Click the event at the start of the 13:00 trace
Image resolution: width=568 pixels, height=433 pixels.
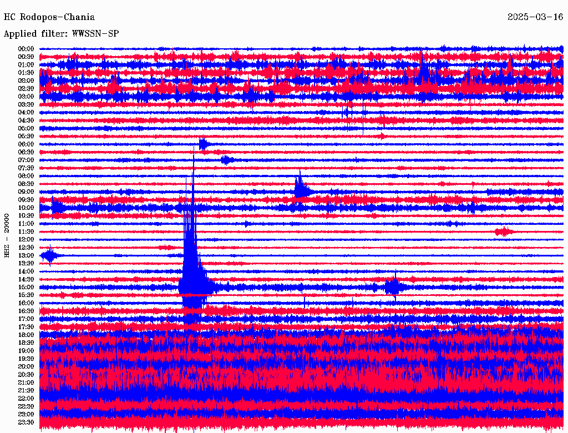pos(50,255)
